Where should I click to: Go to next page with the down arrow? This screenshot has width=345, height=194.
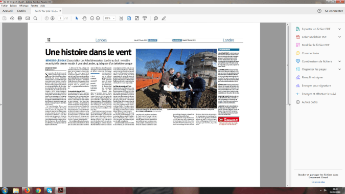coord(52,18)
